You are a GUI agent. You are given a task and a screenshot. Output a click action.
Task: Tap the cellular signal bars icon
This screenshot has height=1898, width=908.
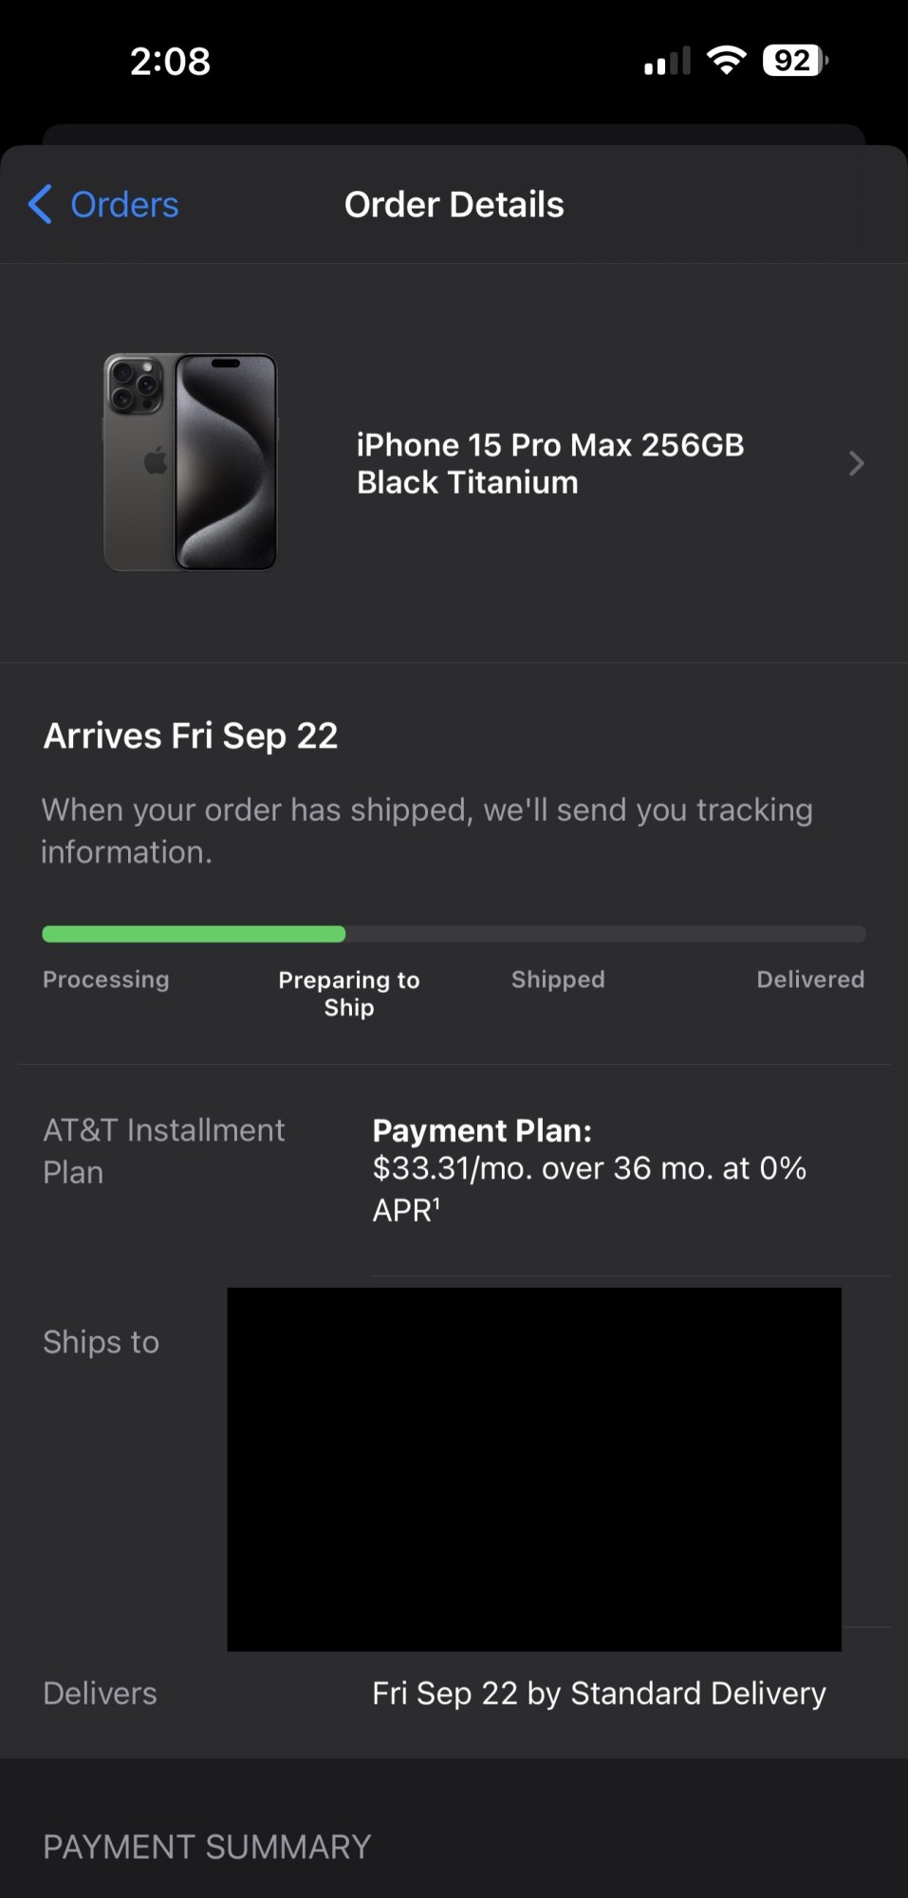(x=667, y=63)
